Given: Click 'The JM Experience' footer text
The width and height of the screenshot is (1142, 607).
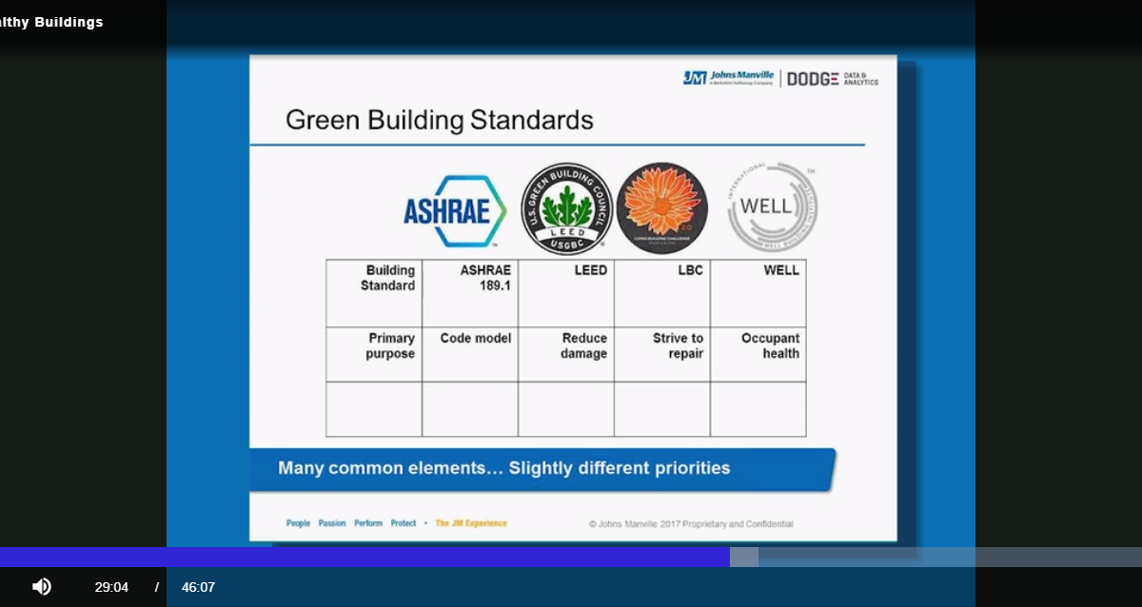Looking at the screenshot, I should (471, 523).
